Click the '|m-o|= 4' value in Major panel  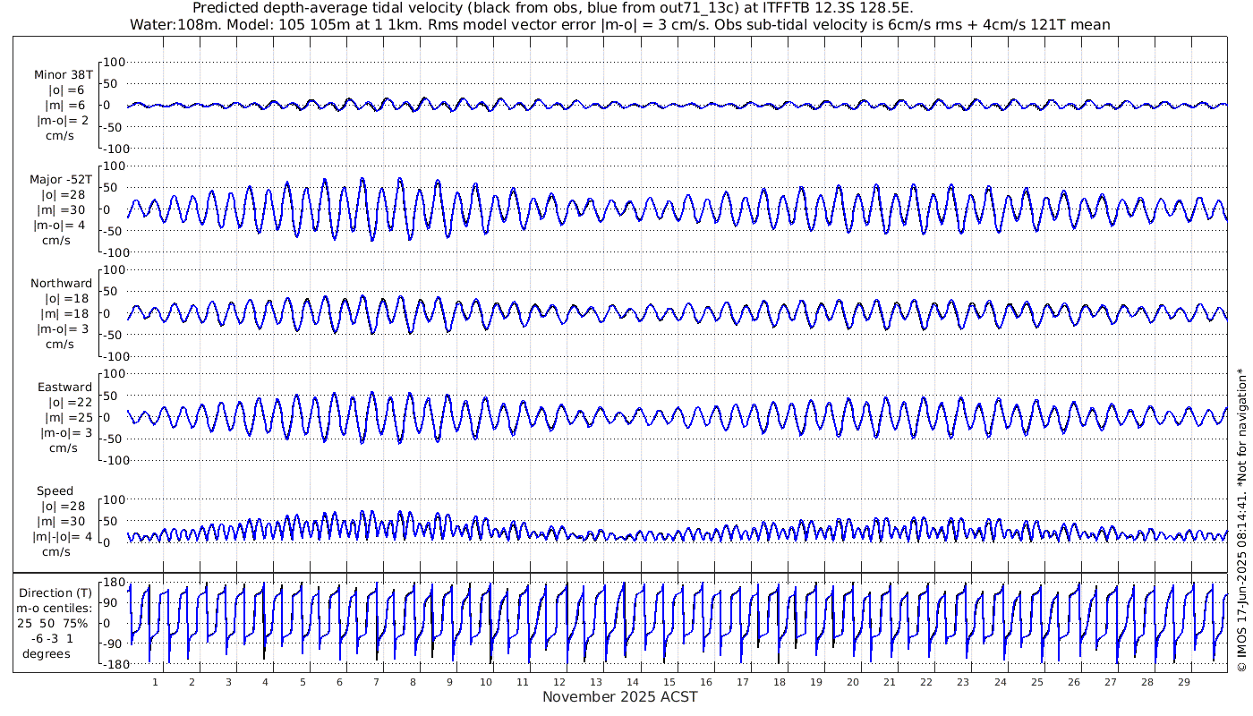(x=61, y=225)
